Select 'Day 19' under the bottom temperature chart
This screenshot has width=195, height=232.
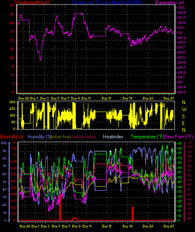(x=127, y=226)
